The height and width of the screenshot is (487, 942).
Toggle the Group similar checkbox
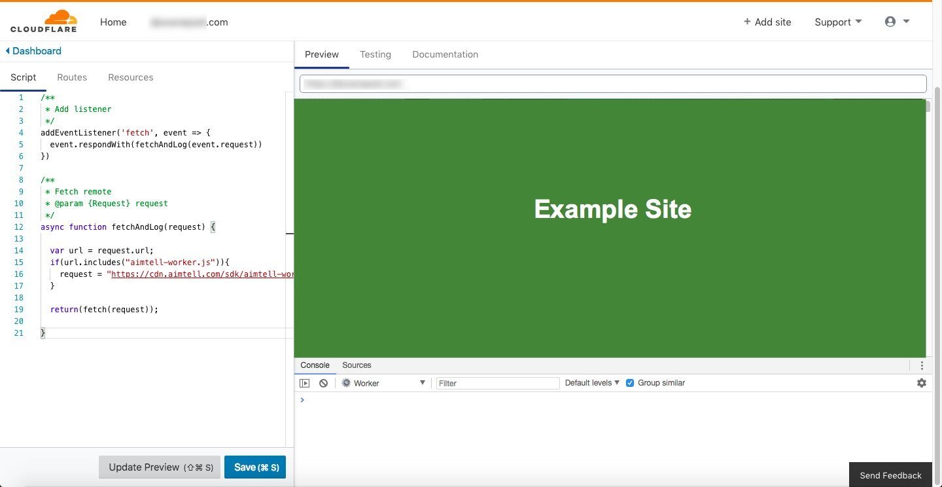coord(630,383)
